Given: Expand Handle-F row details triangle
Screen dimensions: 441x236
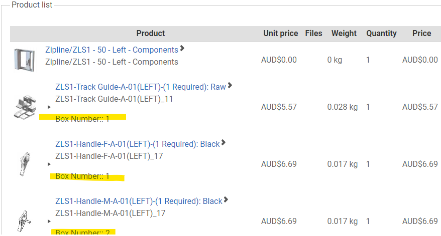Looking at the screenshot, I should [x=49, y=164].
